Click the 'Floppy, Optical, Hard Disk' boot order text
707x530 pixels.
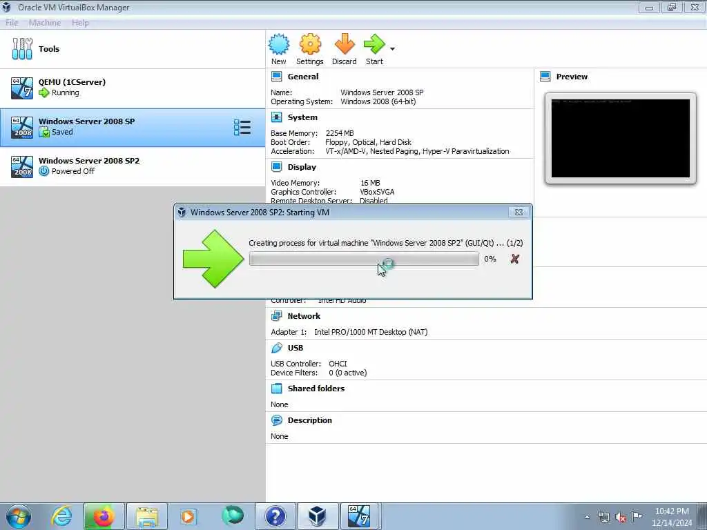[368, 142]
